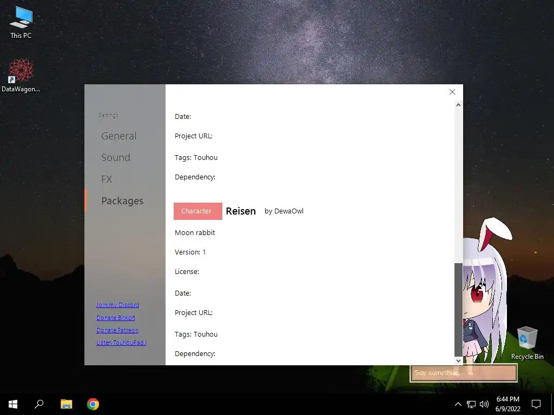The height and width of the screenshot is (415, 554).
Task: Switch to General settings tab
Action: pyautogui.click(x=118, y=136)
